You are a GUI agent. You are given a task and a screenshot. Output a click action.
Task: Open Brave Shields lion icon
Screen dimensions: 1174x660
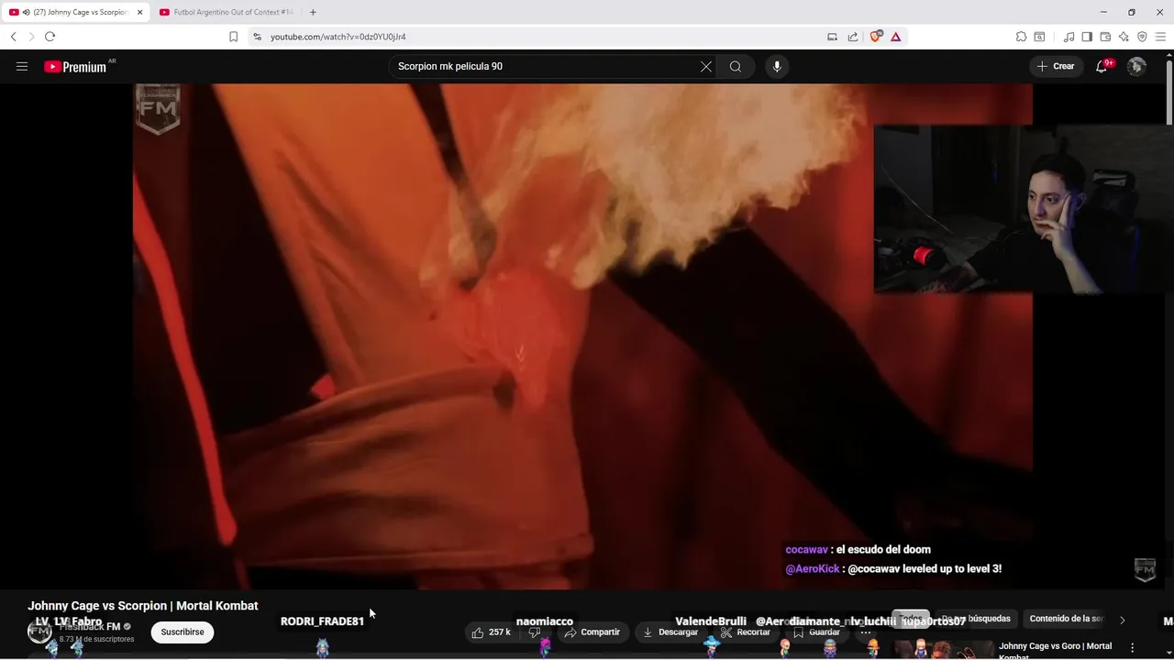tap(876, 37)
